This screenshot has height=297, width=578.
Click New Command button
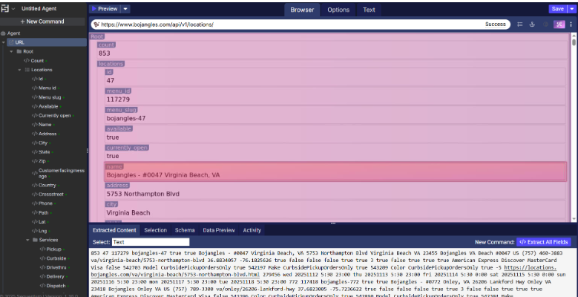pos(43,22)
